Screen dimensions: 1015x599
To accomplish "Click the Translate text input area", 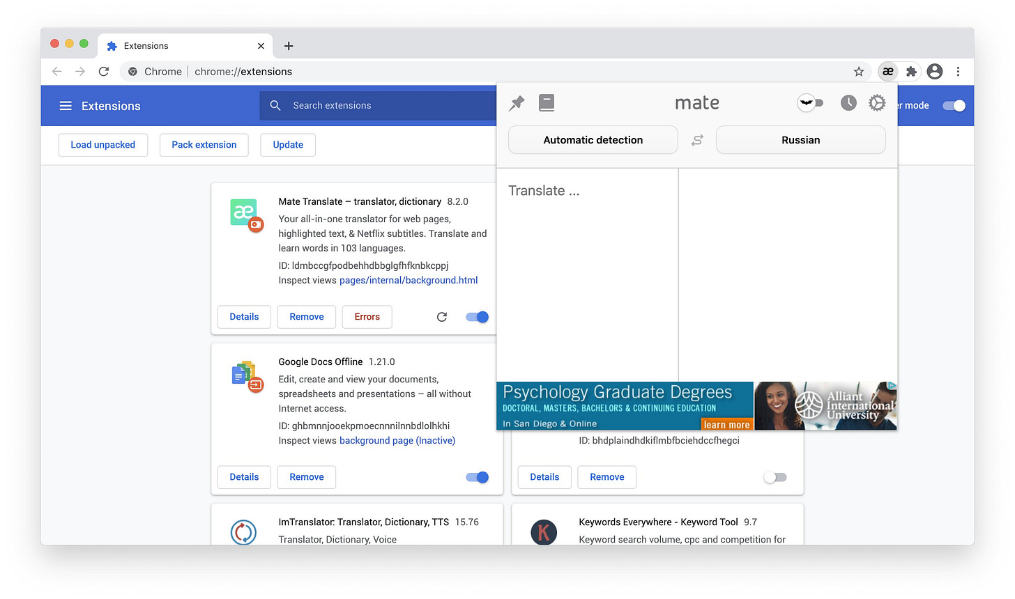I will [587, 274].
